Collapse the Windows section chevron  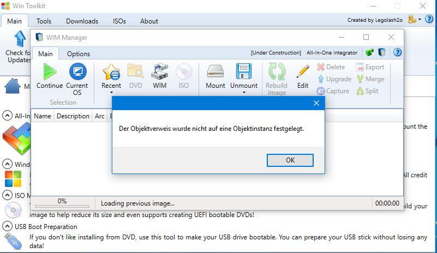7,164
